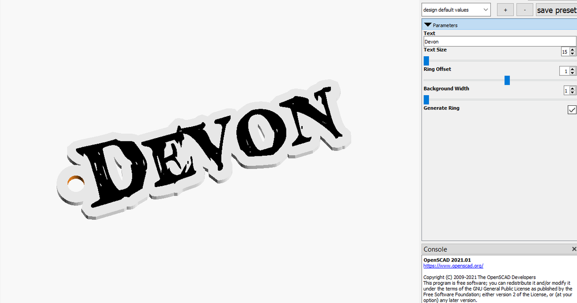Click the + button to add a preset

tap(505, 9)
